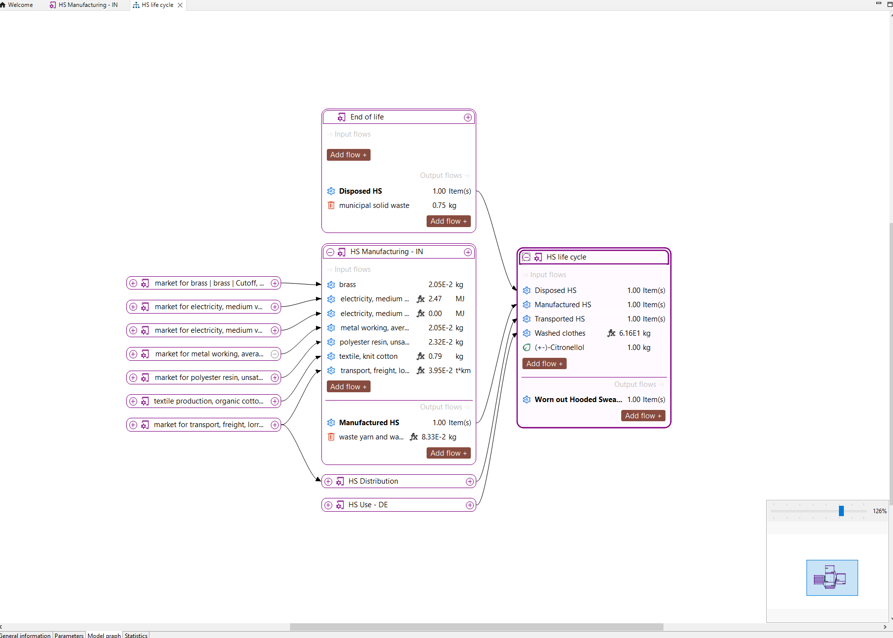Viewport: 893px width, 638px height.
Task: Click the Washed clothes product flow icon
Action: 527,333
